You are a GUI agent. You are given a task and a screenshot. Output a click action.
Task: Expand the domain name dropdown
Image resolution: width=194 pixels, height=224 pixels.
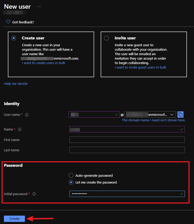point(172,114)
